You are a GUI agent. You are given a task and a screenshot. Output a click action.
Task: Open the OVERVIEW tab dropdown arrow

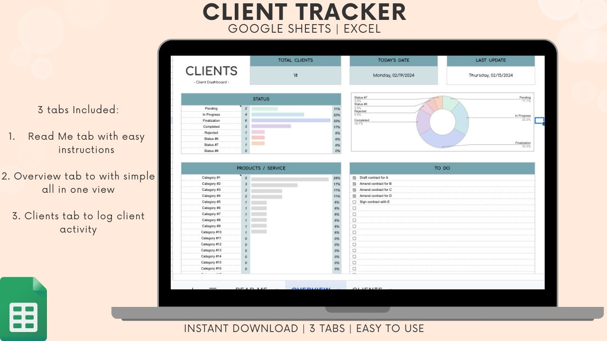tap(338, 288)
